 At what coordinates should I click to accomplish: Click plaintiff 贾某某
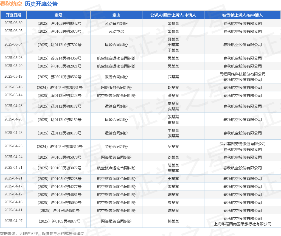(x=173, y=103)
